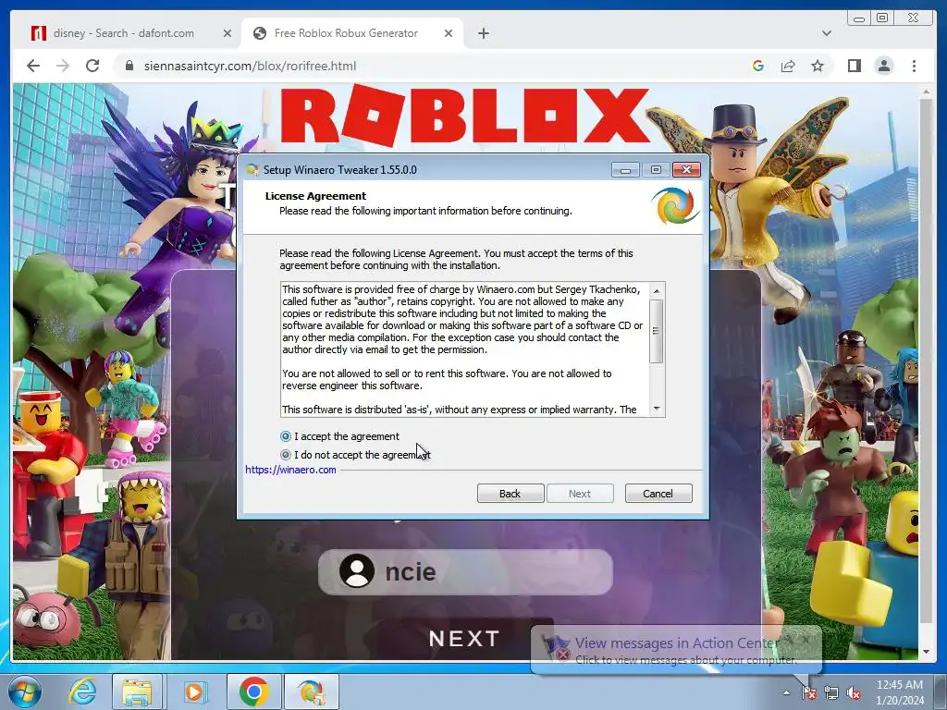Share this page icon in Chrome
Viewport: 947px width, 710px height.
(788, 66)
